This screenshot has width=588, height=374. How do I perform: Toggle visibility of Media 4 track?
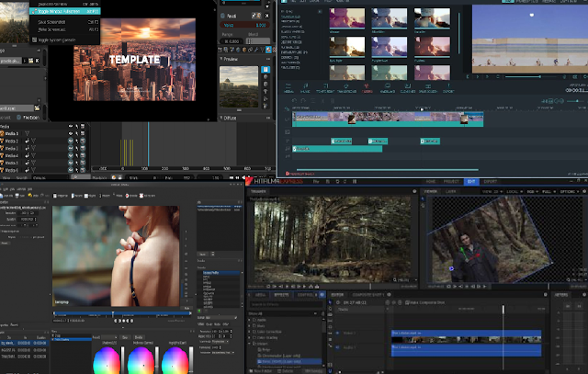tap(71, 155)
